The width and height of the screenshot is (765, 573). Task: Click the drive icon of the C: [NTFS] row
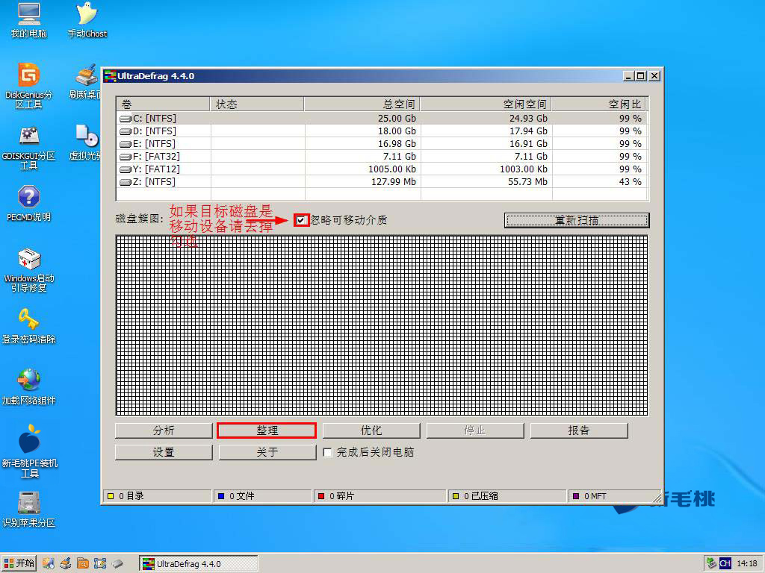pyautogui.click(x=126, y=119)
